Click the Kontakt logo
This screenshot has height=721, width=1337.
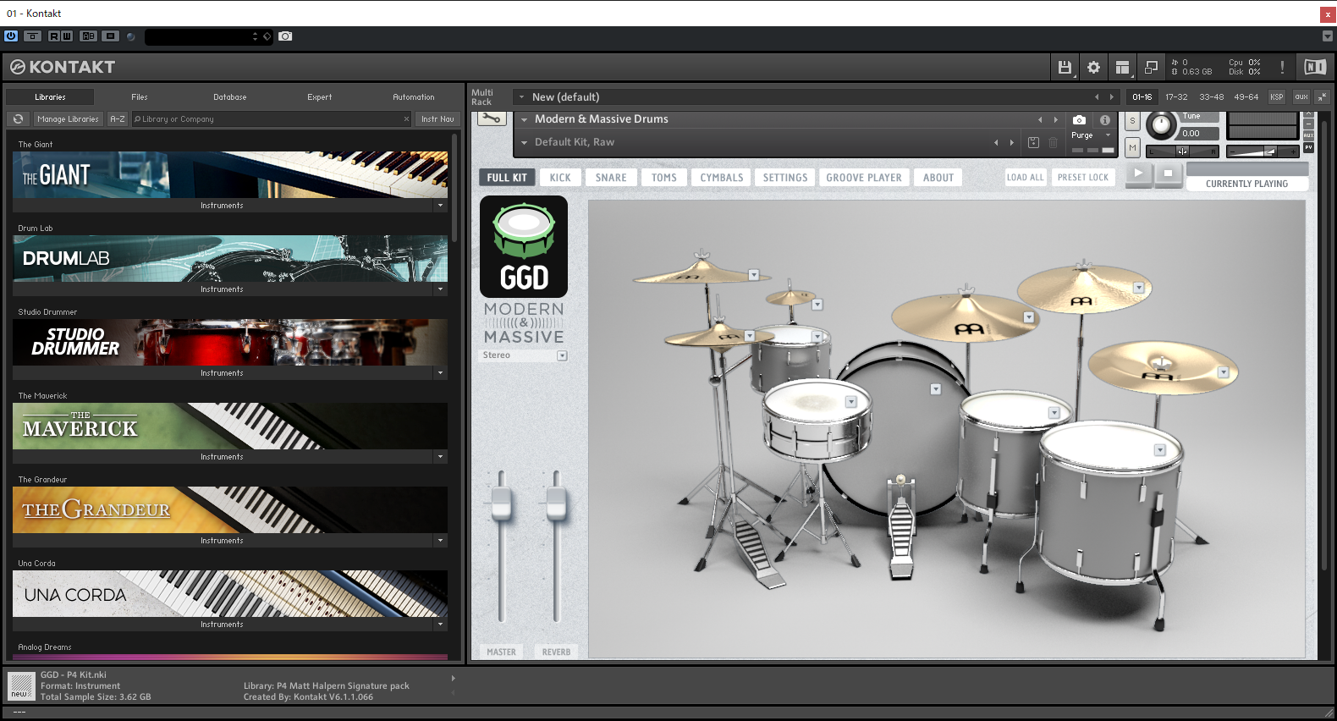63,67
